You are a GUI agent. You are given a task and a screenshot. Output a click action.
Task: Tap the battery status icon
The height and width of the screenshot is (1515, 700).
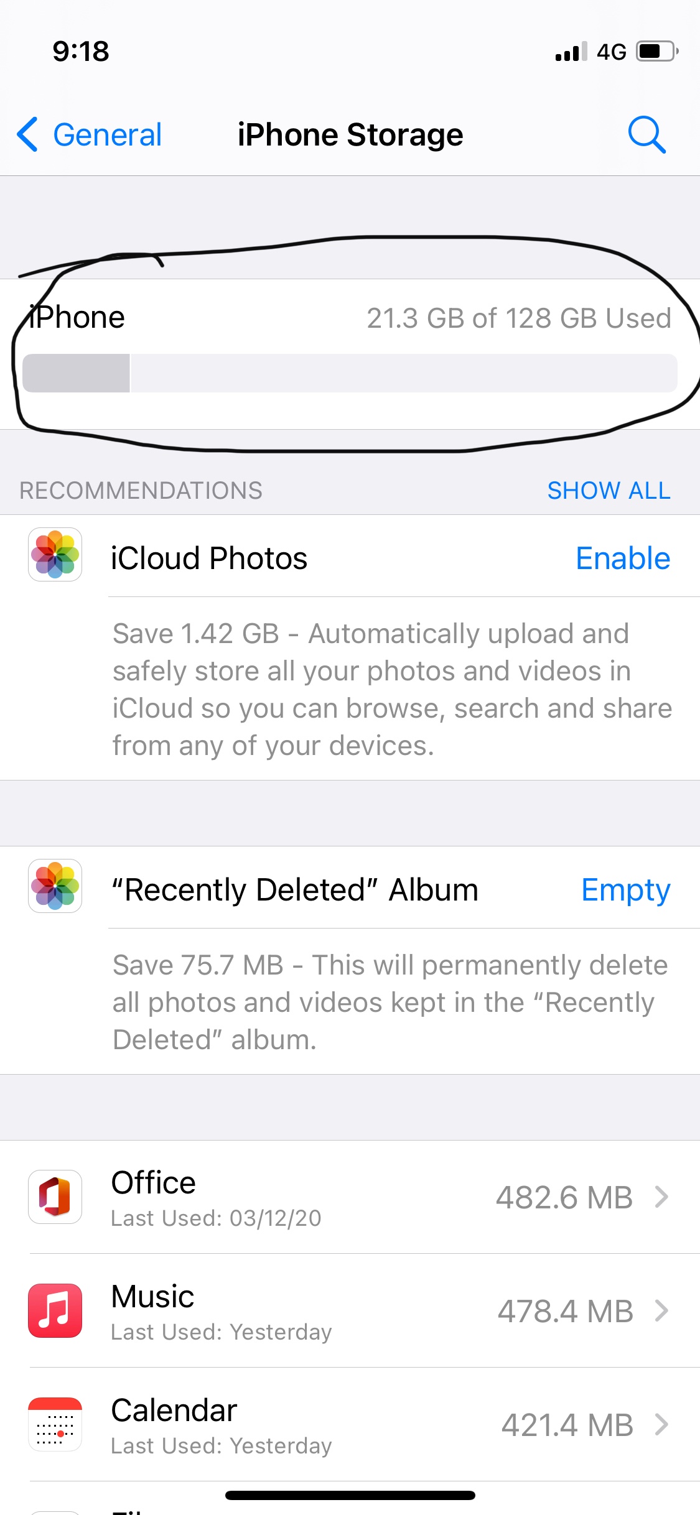point(657,51)
